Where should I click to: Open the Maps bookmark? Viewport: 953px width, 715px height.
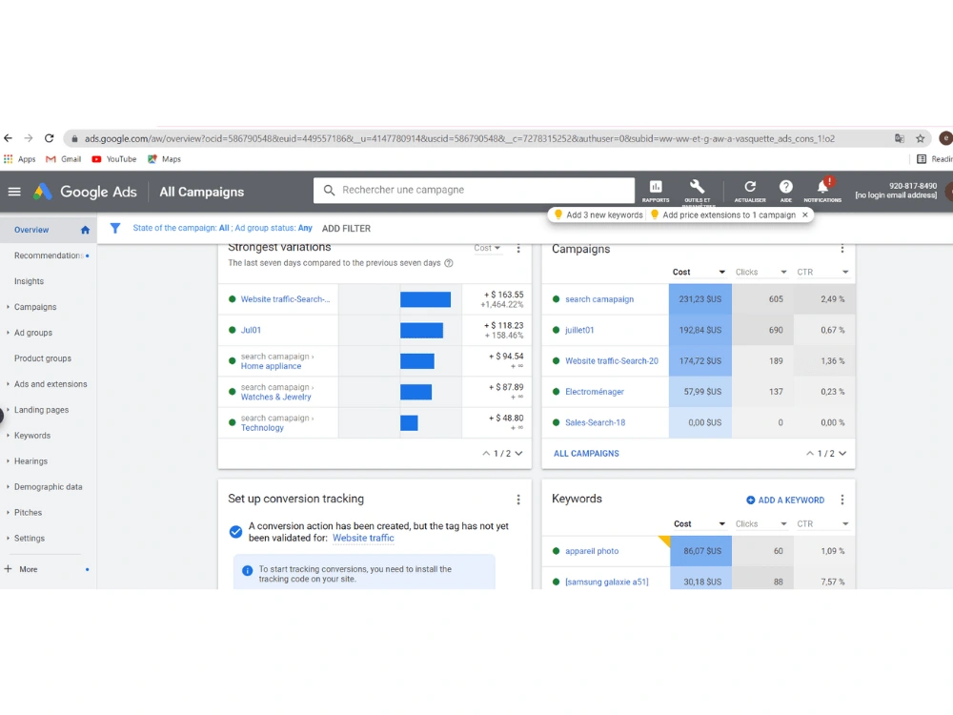[164, 158]
